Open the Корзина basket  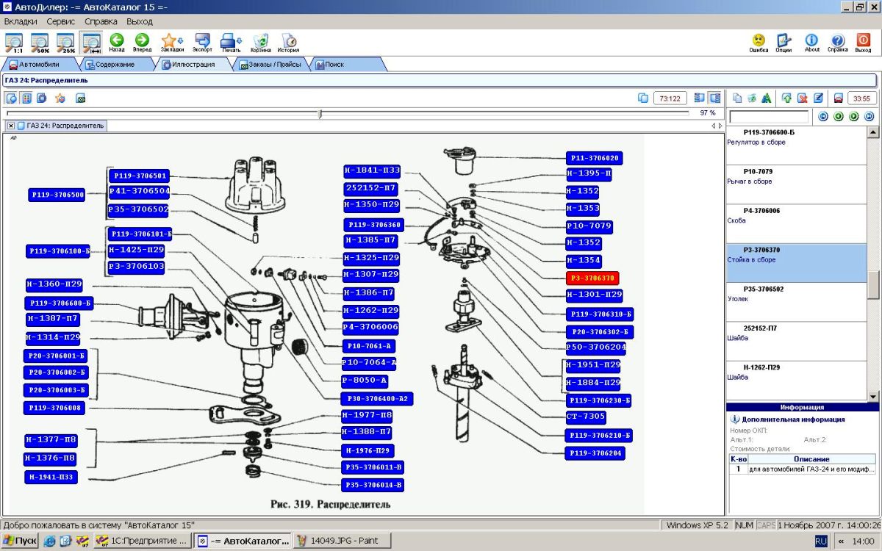[260, 43]
